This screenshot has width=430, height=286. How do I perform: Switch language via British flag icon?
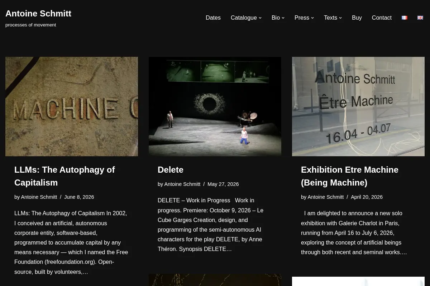(420, 18)
